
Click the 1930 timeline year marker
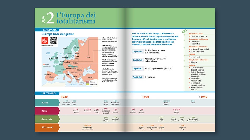point(146,97)
